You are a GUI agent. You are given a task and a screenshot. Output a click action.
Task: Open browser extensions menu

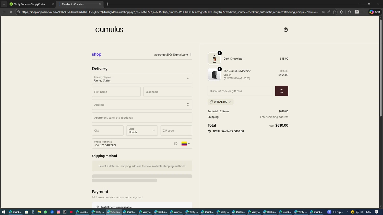pyautogui.click(x=342, y=12)
